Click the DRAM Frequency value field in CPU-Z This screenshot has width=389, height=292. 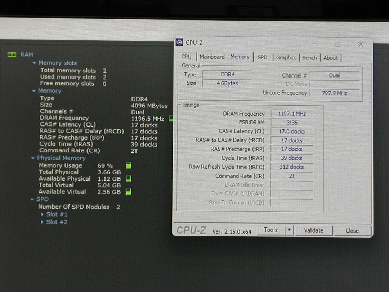291,114
